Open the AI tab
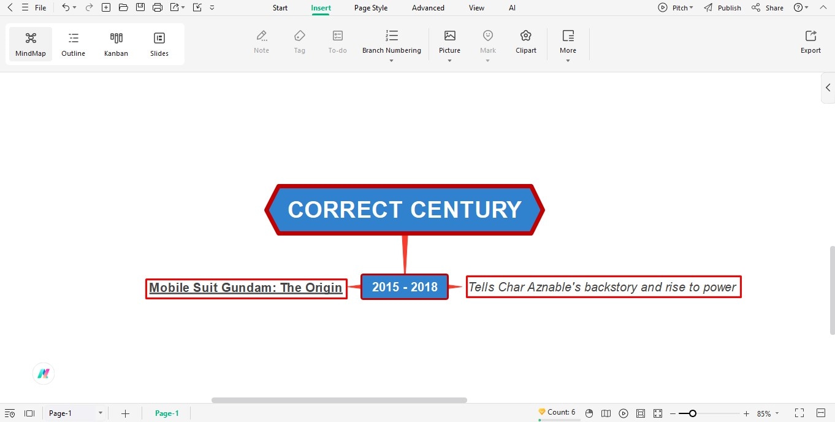The image size is (835, 422). tap(512, 8)
